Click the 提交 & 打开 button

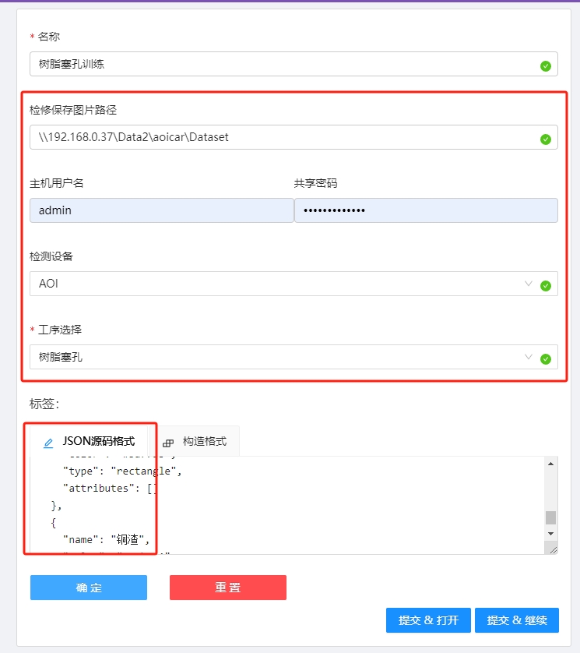pyautogui.click(x=428, y=620)
